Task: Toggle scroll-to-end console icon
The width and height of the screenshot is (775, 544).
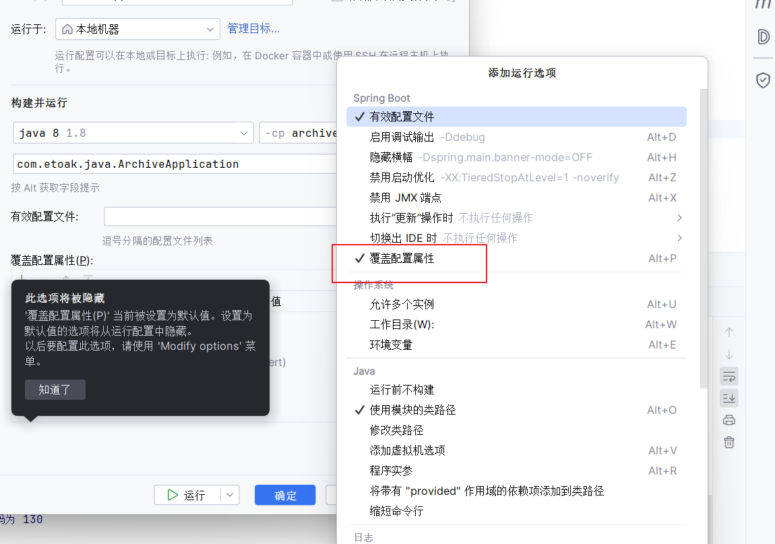Action: click(729, 398)
